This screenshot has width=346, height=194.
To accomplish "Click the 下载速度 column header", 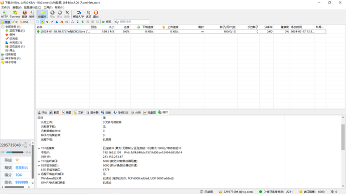I will (142, 27).
